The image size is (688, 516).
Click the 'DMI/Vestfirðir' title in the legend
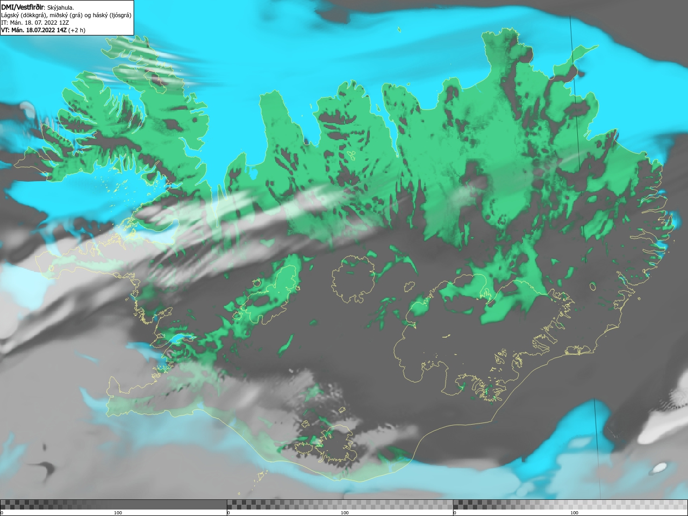[x=22, y=8]
